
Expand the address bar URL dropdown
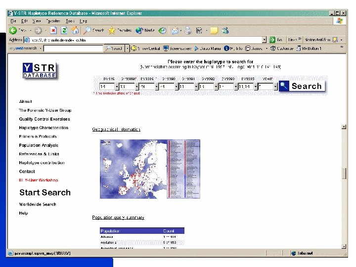[264, 40]
